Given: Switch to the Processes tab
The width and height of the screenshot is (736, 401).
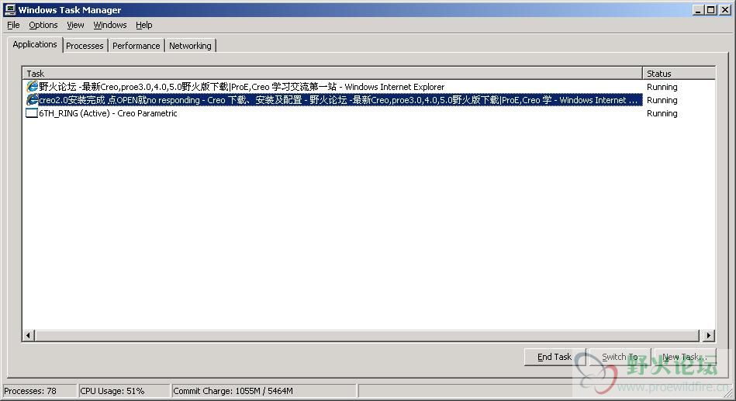Looking at the screenshot, I should click(85, 46).
